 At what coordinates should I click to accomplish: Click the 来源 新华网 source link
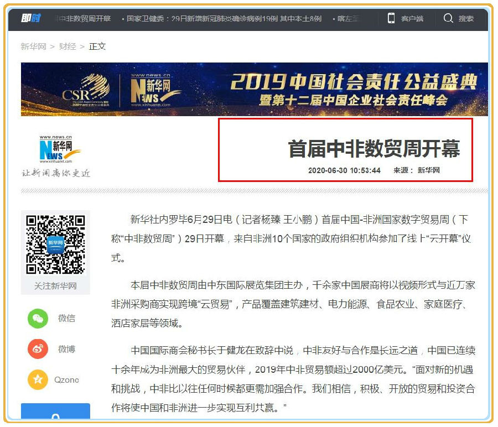click(428, 170)
